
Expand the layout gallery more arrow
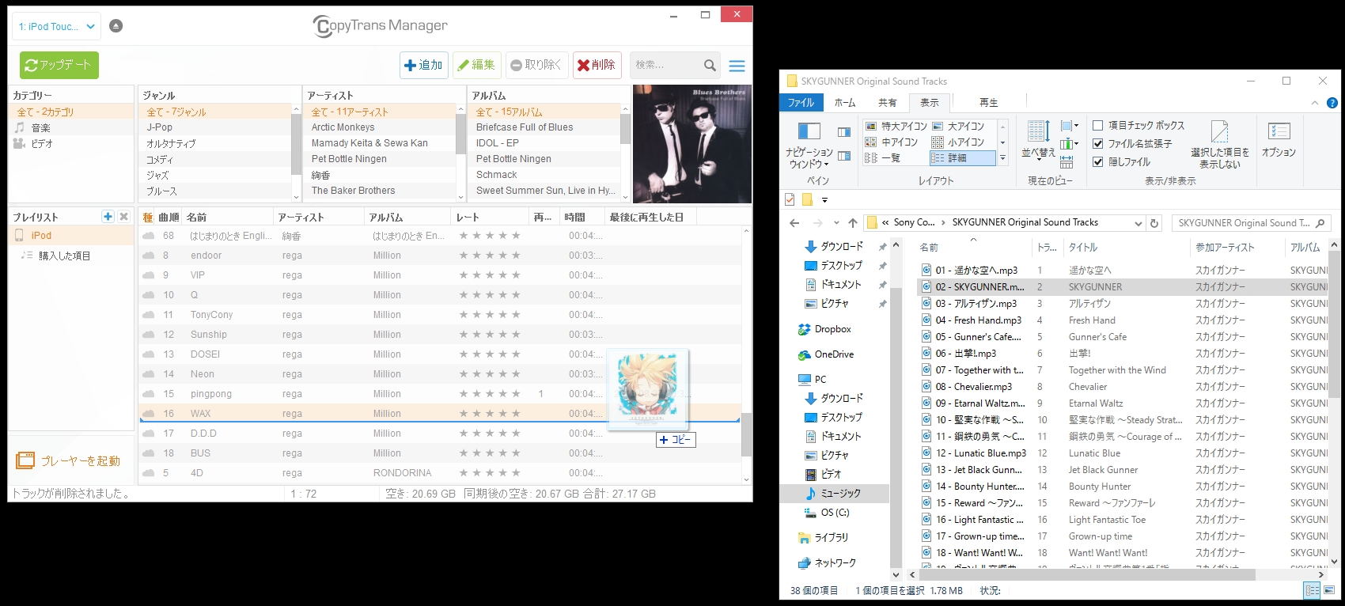[x=1002, y=158]
